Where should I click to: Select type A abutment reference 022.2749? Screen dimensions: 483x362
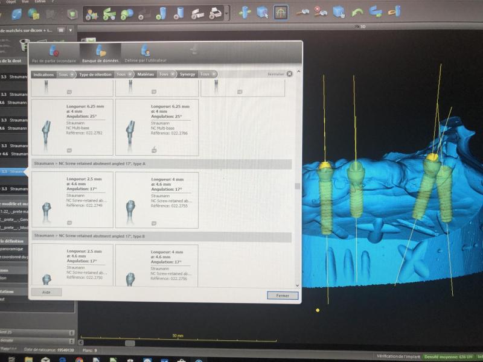(72, 200)
